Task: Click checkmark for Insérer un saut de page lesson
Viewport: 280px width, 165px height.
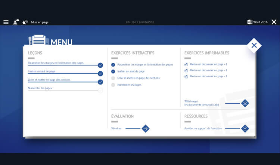Action: pos(100,74)
